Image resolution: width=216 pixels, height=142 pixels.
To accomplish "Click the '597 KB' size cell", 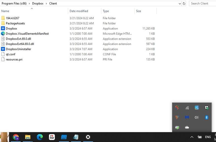I will (150, 44).
